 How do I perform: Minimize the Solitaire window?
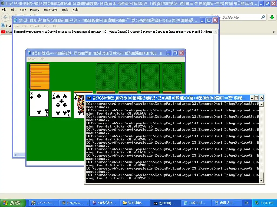coord(169,53)
